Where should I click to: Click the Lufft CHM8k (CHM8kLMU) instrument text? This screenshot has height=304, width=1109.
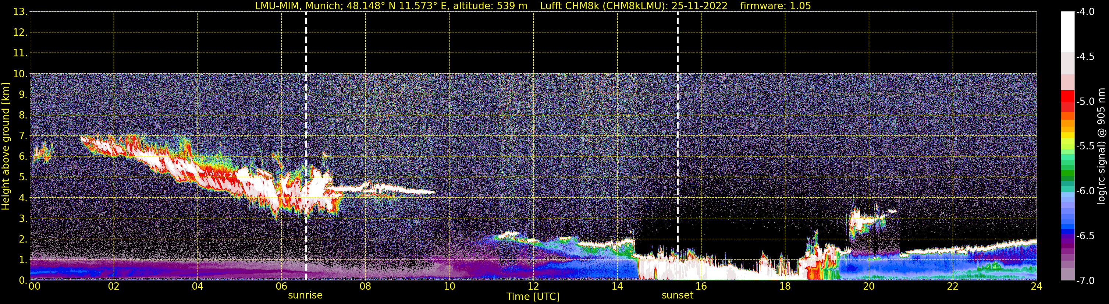point(634,6)
